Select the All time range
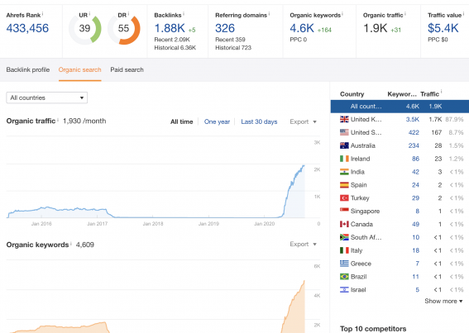 (181, 121)
